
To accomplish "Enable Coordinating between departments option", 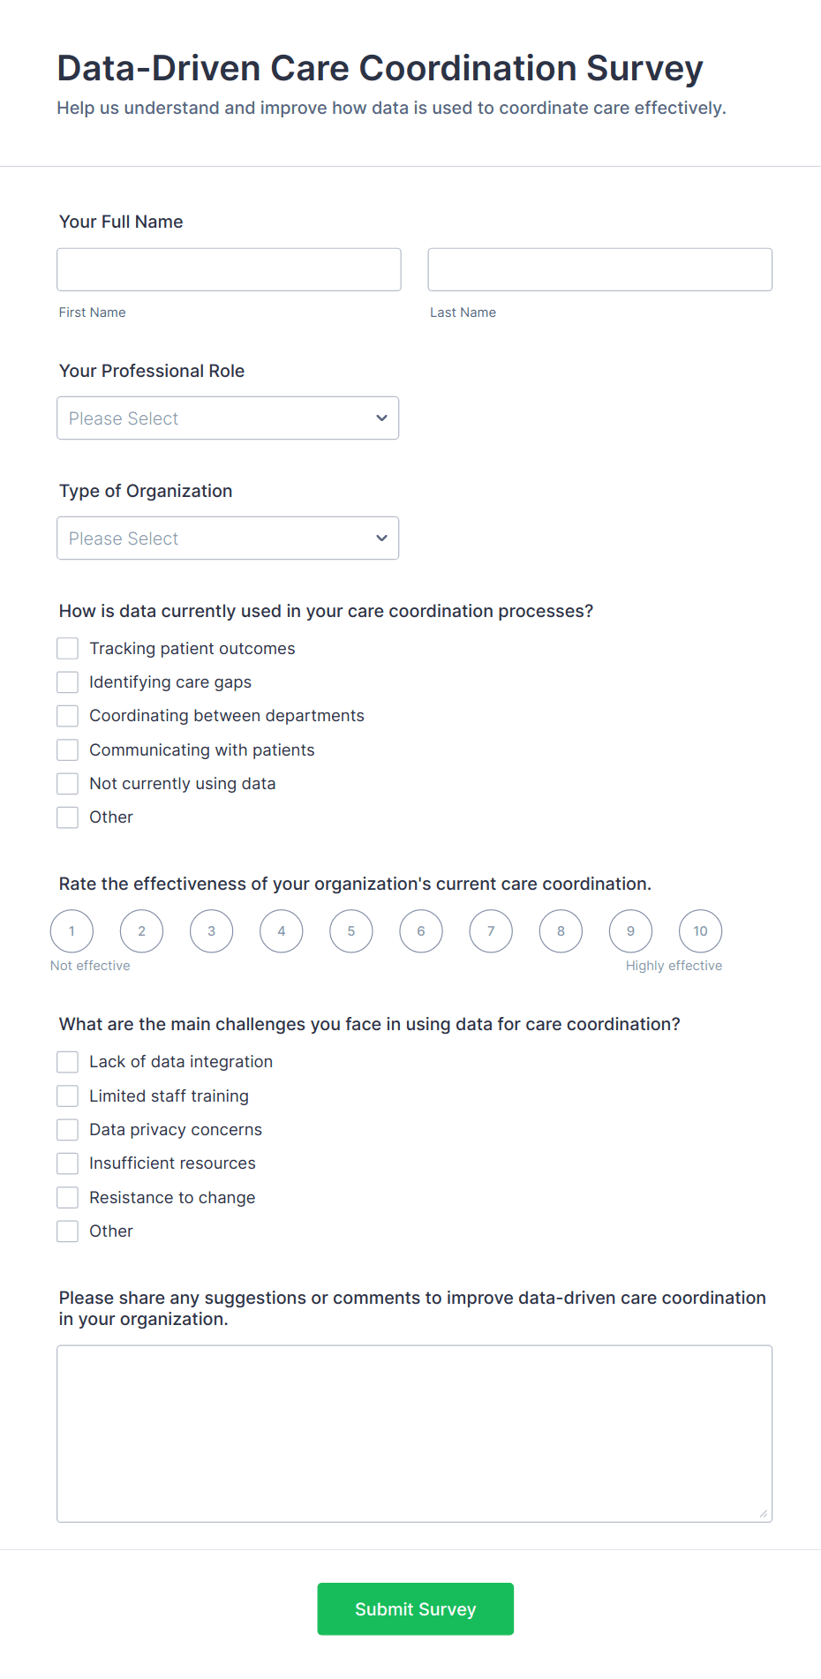I will (68, 716).
